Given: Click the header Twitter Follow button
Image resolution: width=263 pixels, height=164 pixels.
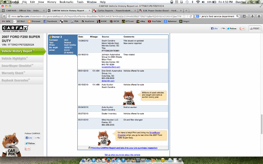Looking at the screenshot, I should point(232,28).
